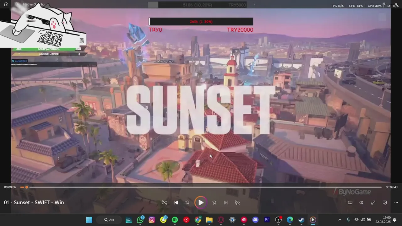The width and height of the screenshot is (402, 226).
Task: Click the taskbar speaker volume icon
Action: click(363, 220)
